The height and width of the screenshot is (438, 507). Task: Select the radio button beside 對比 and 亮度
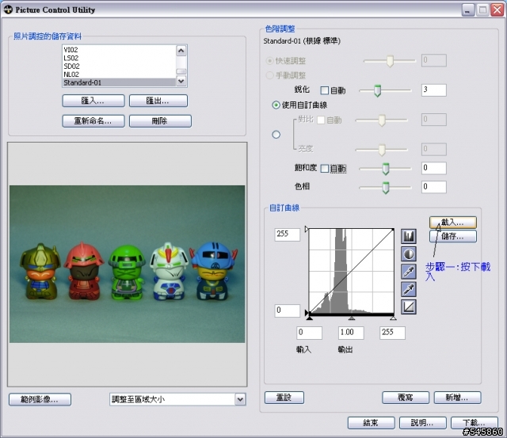click(x=276, y=135)
